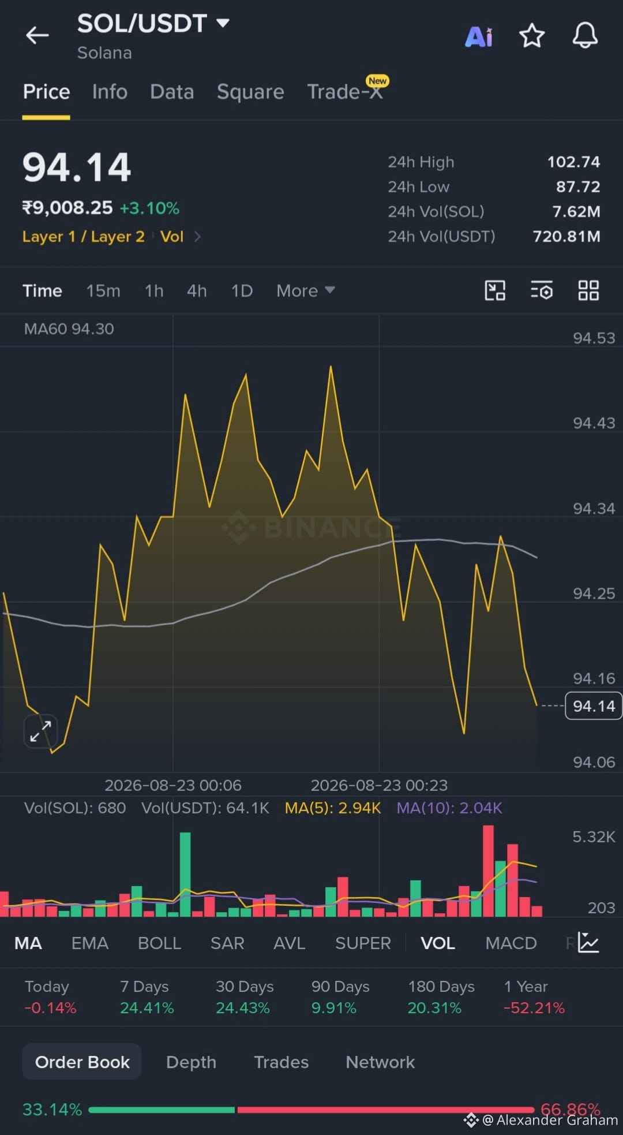Open the Square tab
Viewport: 623px width, 1135px height.
[250, 92]
